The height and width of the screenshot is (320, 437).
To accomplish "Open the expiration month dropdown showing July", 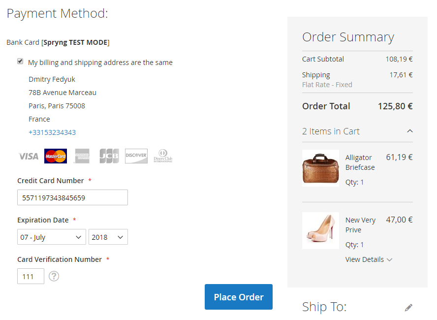I will pyautogui.click(x=52, y=237).
